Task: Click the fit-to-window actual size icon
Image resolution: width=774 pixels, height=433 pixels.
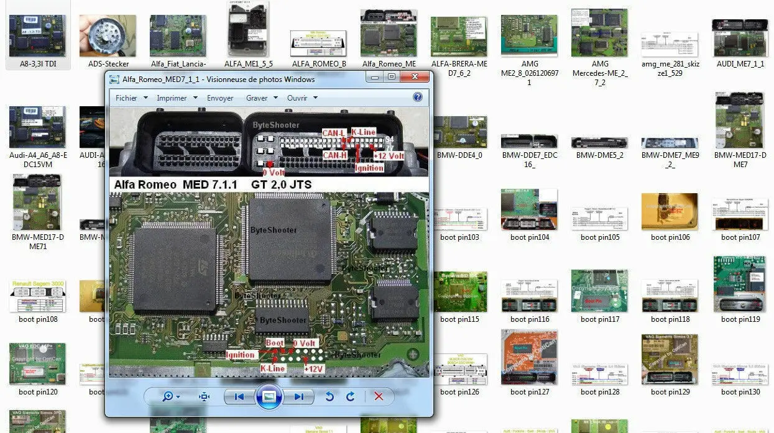Action: (204, 396)
